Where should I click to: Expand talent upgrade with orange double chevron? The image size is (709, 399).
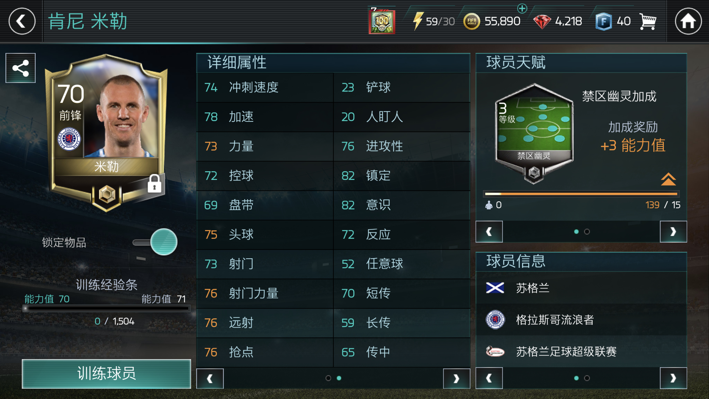click(668, 179)
